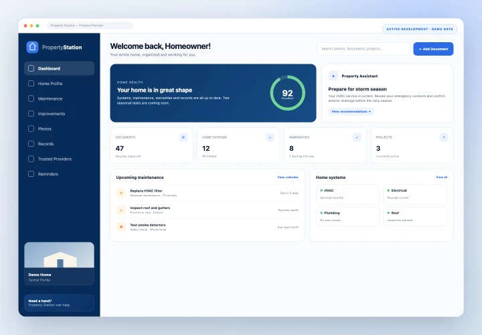Click the Add Document button
Screen dimensions: 482x335
433,49
